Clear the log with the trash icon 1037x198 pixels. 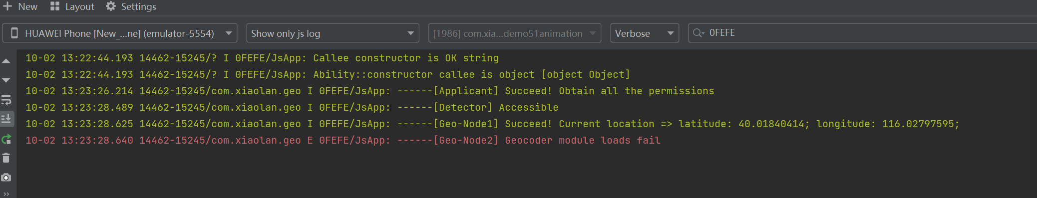pyautogui.click(x=6, y=158)
